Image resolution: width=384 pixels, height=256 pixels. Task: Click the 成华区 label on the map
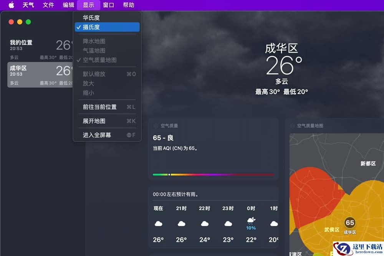pos(350,232)
